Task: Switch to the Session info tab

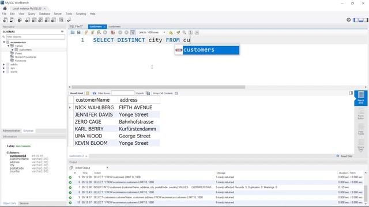Action: pyautogui.click(x=24, y=204)
